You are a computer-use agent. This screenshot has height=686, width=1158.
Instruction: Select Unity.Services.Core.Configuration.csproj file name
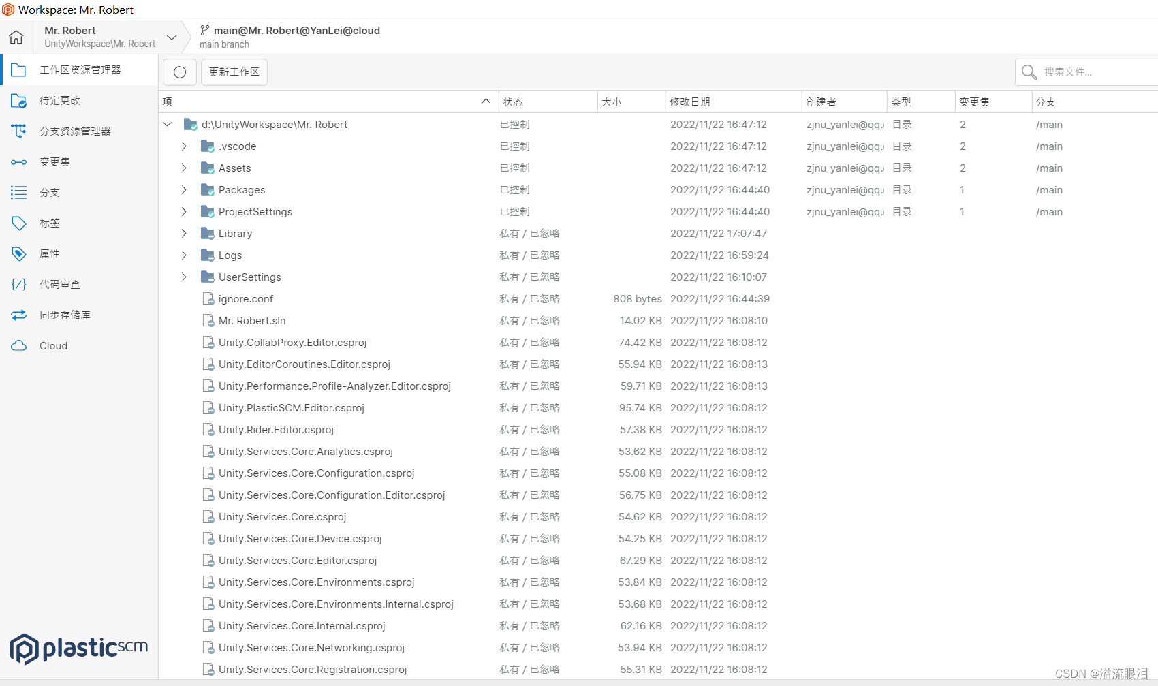pos(317,473)
